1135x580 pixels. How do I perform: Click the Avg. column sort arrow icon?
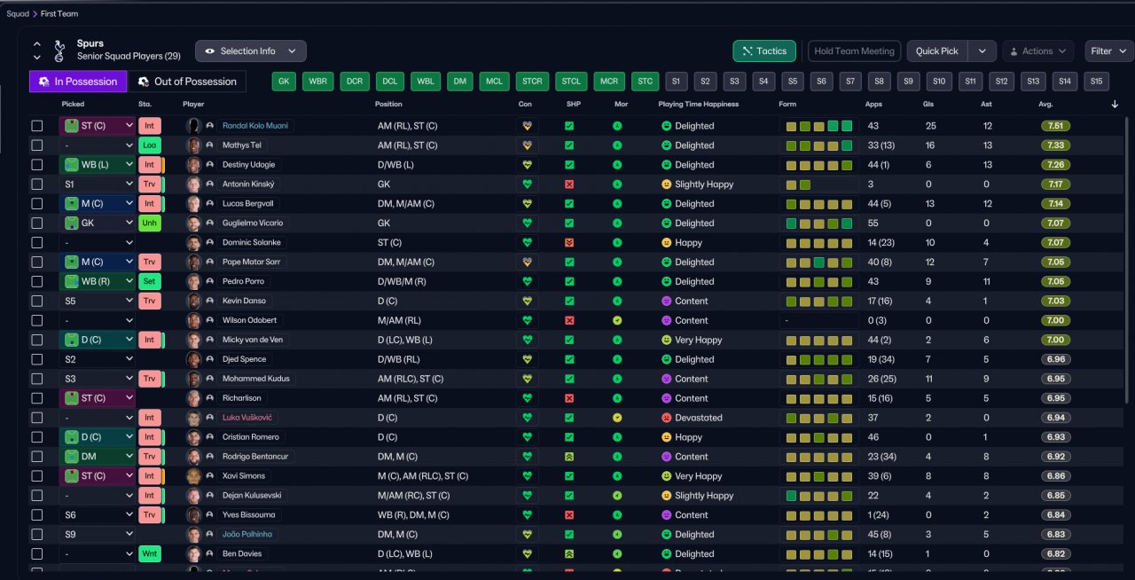point(1115,105)
